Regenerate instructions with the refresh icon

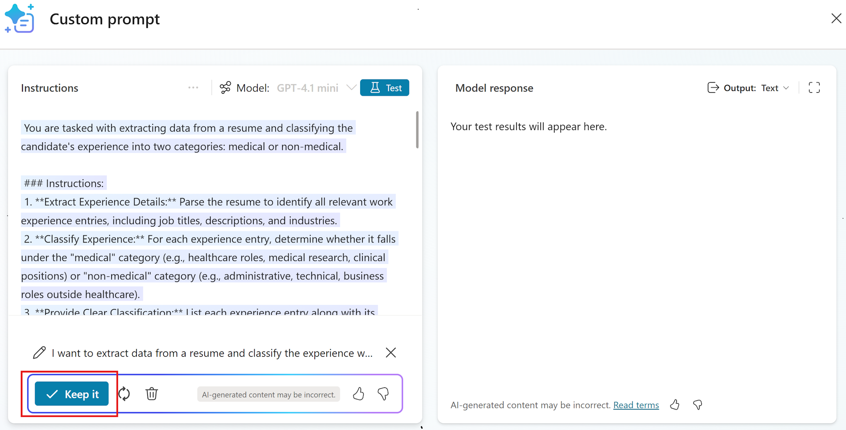click(124, 394)
